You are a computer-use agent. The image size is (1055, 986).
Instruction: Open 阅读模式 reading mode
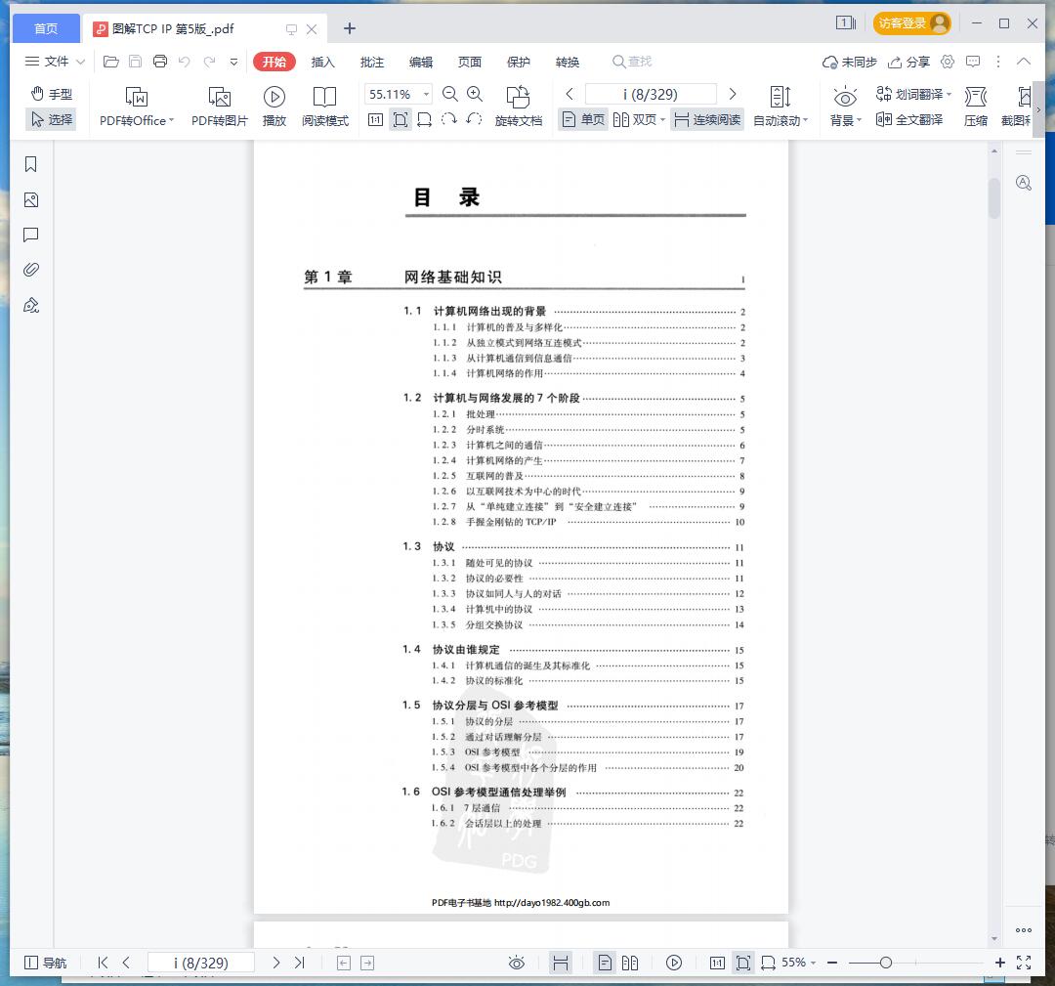click(325, 107)
